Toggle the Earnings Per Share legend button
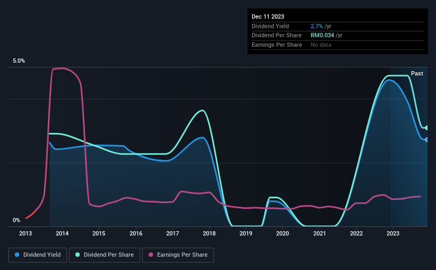Screen dimensions: 436x270 pos(178,255)
